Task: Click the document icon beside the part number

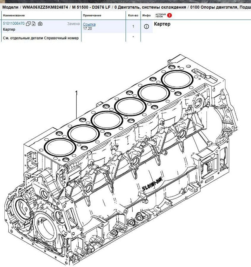Action: pyautogui.click(x=34, y=24)
